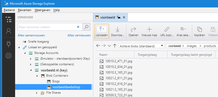Click the Lokaal en gekoppeld link icon
Screen dimensions: 218x97
(x=24, y=47)
